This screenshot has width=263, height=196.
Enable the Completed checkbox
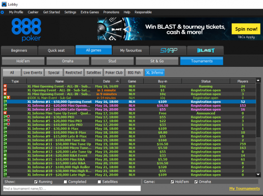coord(65,182)
